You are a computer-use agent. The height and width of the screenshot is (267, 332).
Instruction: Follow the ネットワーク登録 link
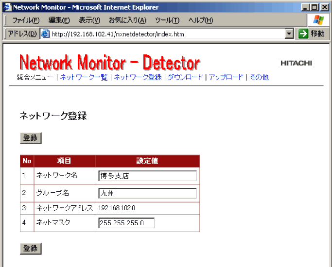tap(138, 77)
